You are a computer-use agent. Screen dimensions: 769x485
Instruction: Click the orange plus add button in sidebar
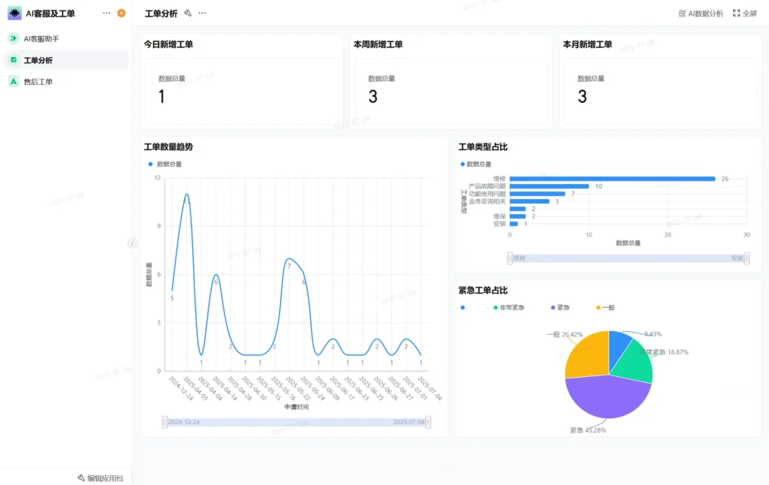(x=122, y=14)
